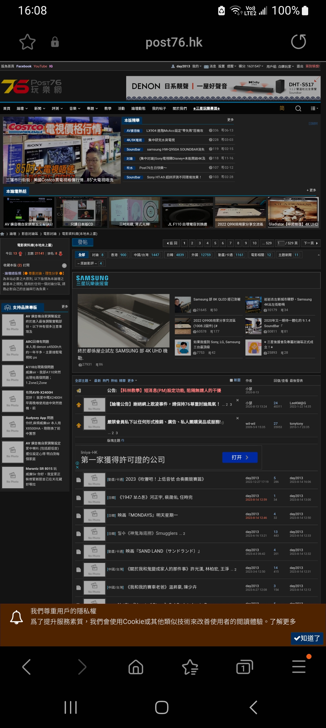Click the 返回 back pagination button
This screenshot has height=728, width=326.
click(x=172, y=243)
